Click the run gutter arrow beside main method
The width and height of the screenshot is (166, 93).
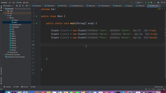(37, 23)
